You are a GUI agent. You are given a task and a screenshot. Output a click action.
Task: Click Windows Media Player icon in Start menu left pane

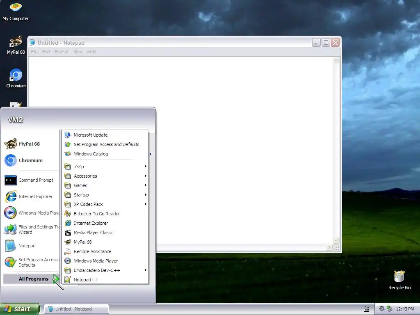(x=11, y=213)
